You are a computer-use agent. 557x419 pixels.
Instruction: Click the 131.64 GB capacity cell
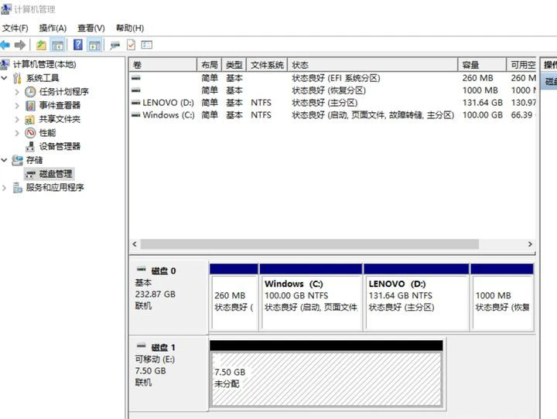tap(483, 103)
